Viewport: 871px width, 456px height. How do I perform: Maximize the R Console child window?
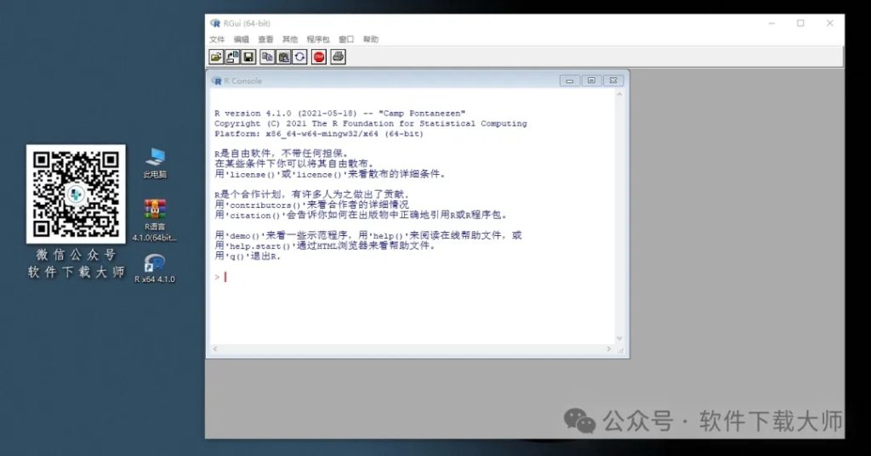pos(591,81)
